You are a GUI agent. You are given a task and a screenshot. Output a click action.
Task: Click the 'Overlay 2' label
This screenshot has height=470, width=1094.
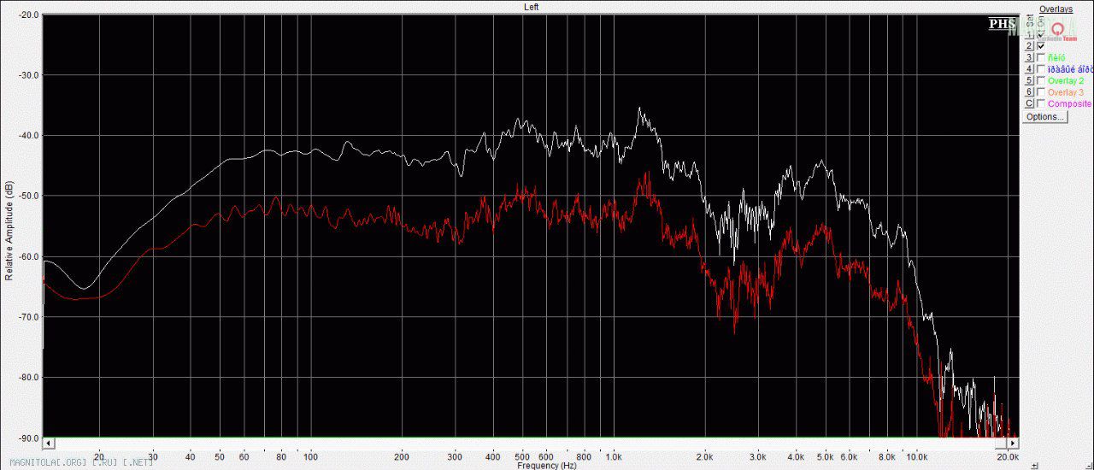(1066, 80)
